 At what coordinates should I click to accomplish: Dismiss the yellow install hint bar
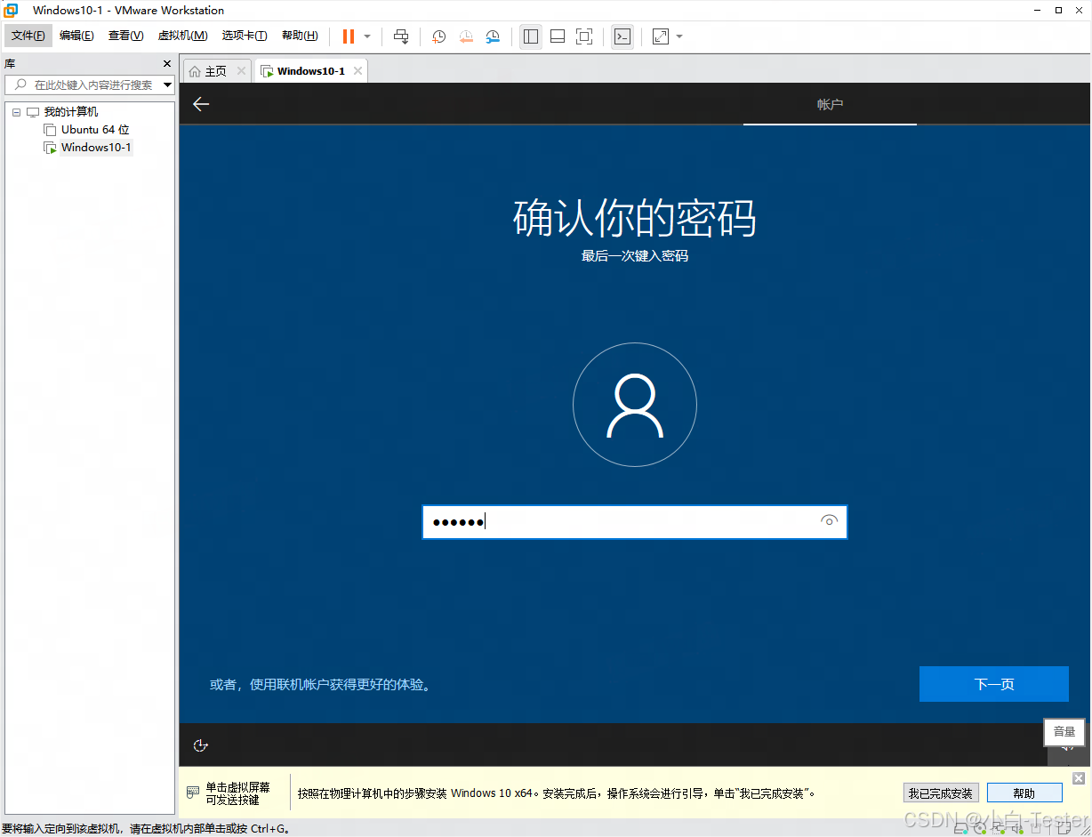pyautogui.click(x=1079, y=778)
